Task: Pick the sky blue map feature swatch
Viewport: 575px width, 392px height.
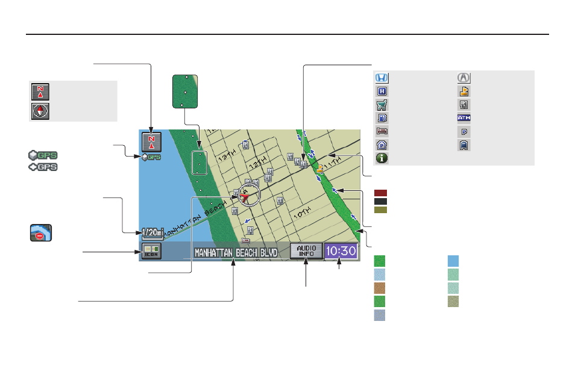Action: [453, 261]
